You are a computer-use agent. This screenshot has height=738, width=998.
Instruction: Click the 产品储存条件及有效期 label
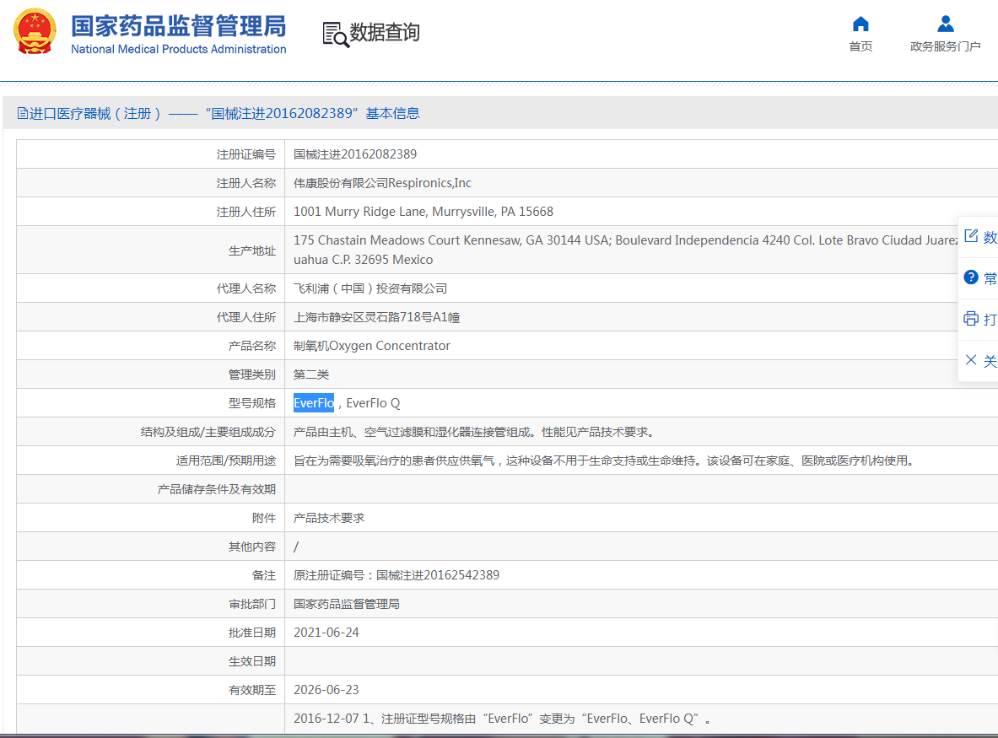[217, 489]
